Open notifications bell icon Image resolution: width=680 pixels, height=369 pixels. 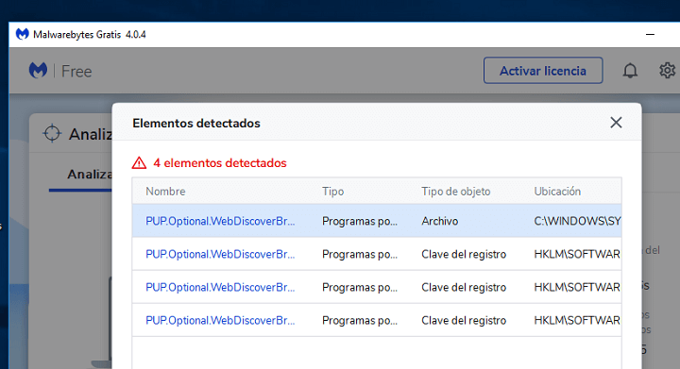point(630,71)
